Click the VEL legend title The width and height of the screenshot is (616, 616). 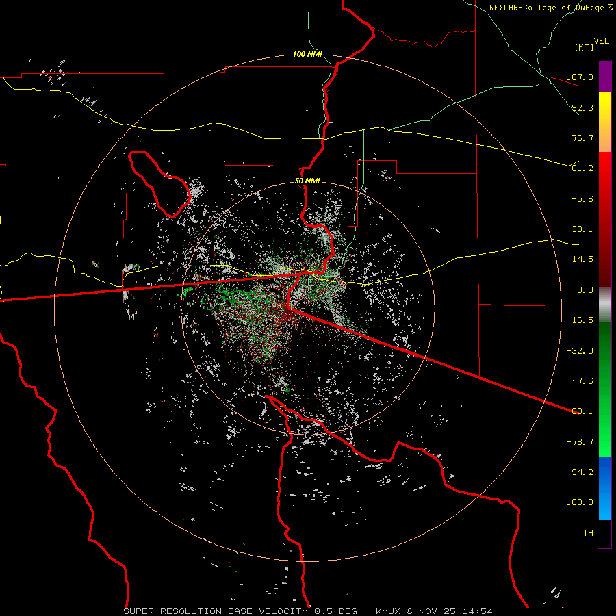[601, 41]
